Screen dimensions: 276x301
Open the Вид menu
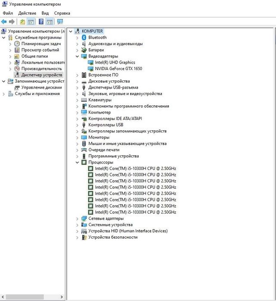click(x=45, y=13)
